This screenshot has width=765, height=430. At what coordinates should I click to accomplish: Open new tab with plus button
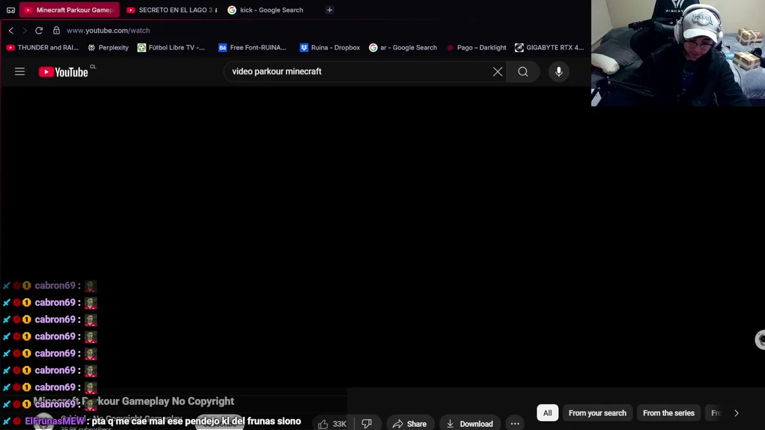click(x=329, y=10)
